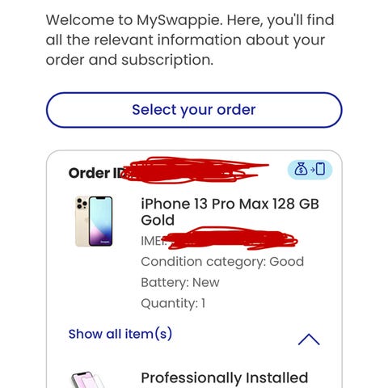Viewport: 388px width, 388px height.
Task: Open the gold iPhone product image
Action: pyautogui.click(x=94, y=221)
